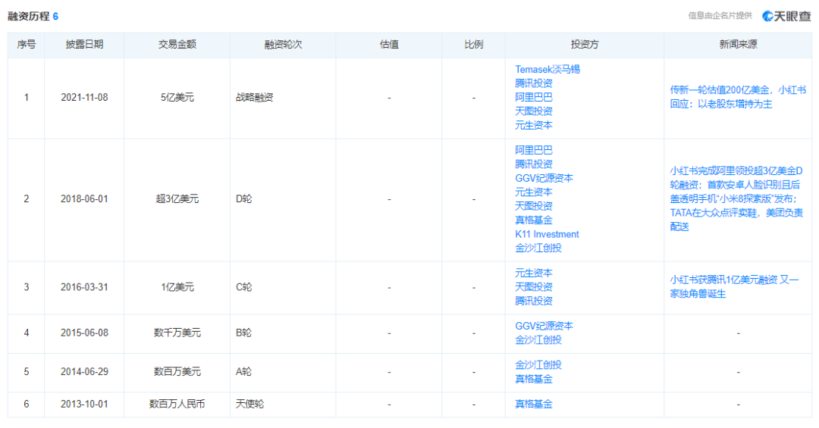The image size is (819, 428).
Task: Select the 融资轮次 column header
Action: point(283,45)
